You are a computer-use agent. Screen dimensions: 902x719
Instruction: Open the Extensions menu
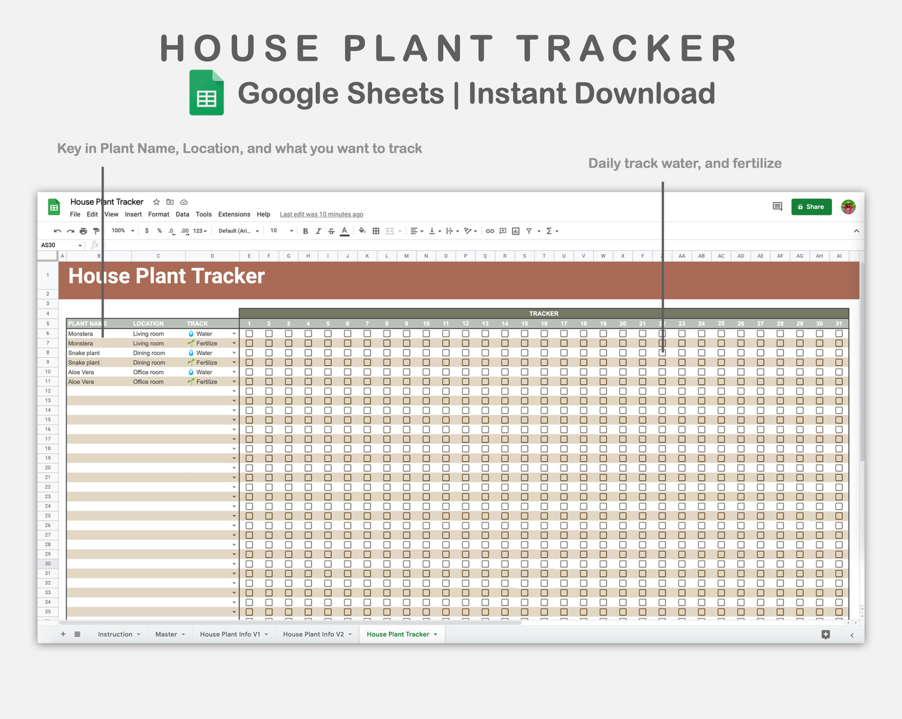[234, 214]
